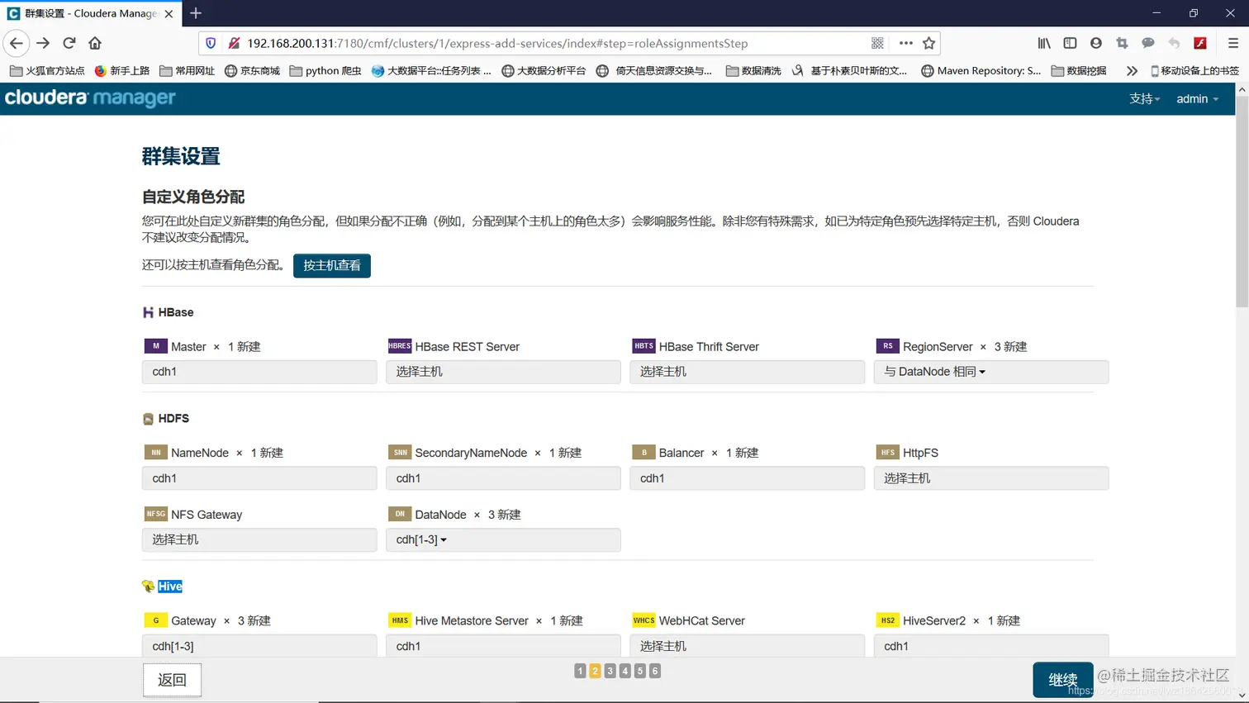Open the browser home page icon
The width and height of the screenshot is (1249, 703).
tap(95, 43)
